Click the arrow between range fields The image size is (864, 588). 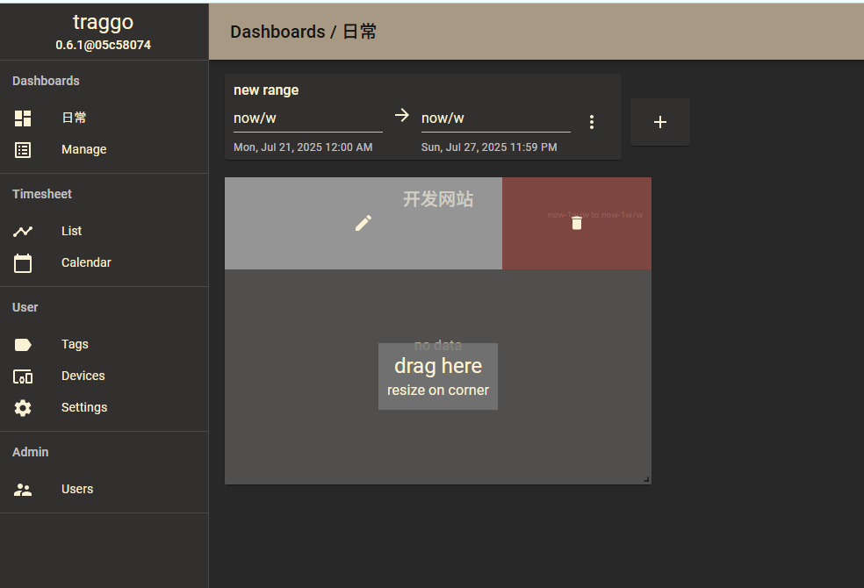pyautogui.click(x=402, y=115)
